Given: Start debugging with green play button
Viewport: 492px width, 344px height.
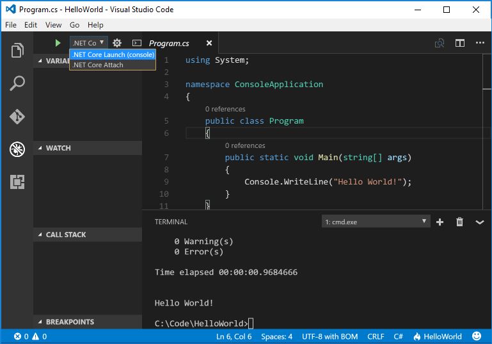Looking at the screenshot, I should [58, 43].
